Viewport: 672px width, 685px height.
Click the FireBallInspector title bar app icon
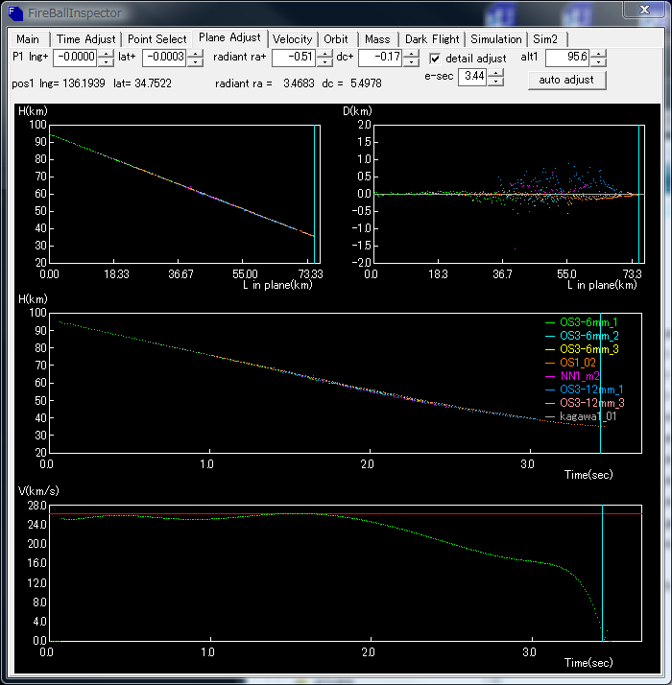click(x=16, y=12)
